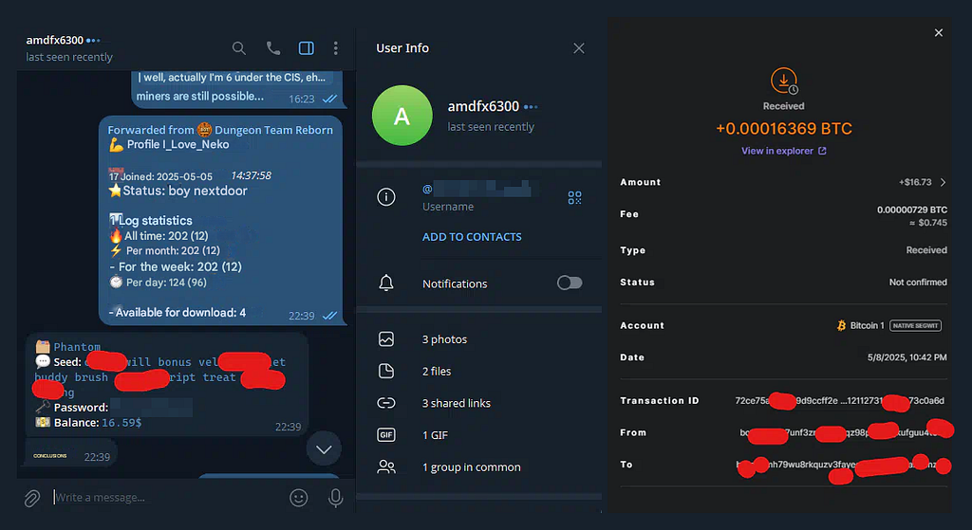Open search in the amdfx6300 chat
972x530 pixels.
[x=238, y=47]
